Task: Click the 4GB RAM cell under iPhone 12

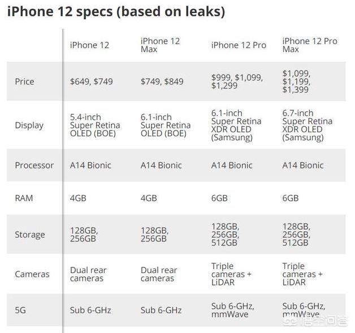Action: point(79,198)
